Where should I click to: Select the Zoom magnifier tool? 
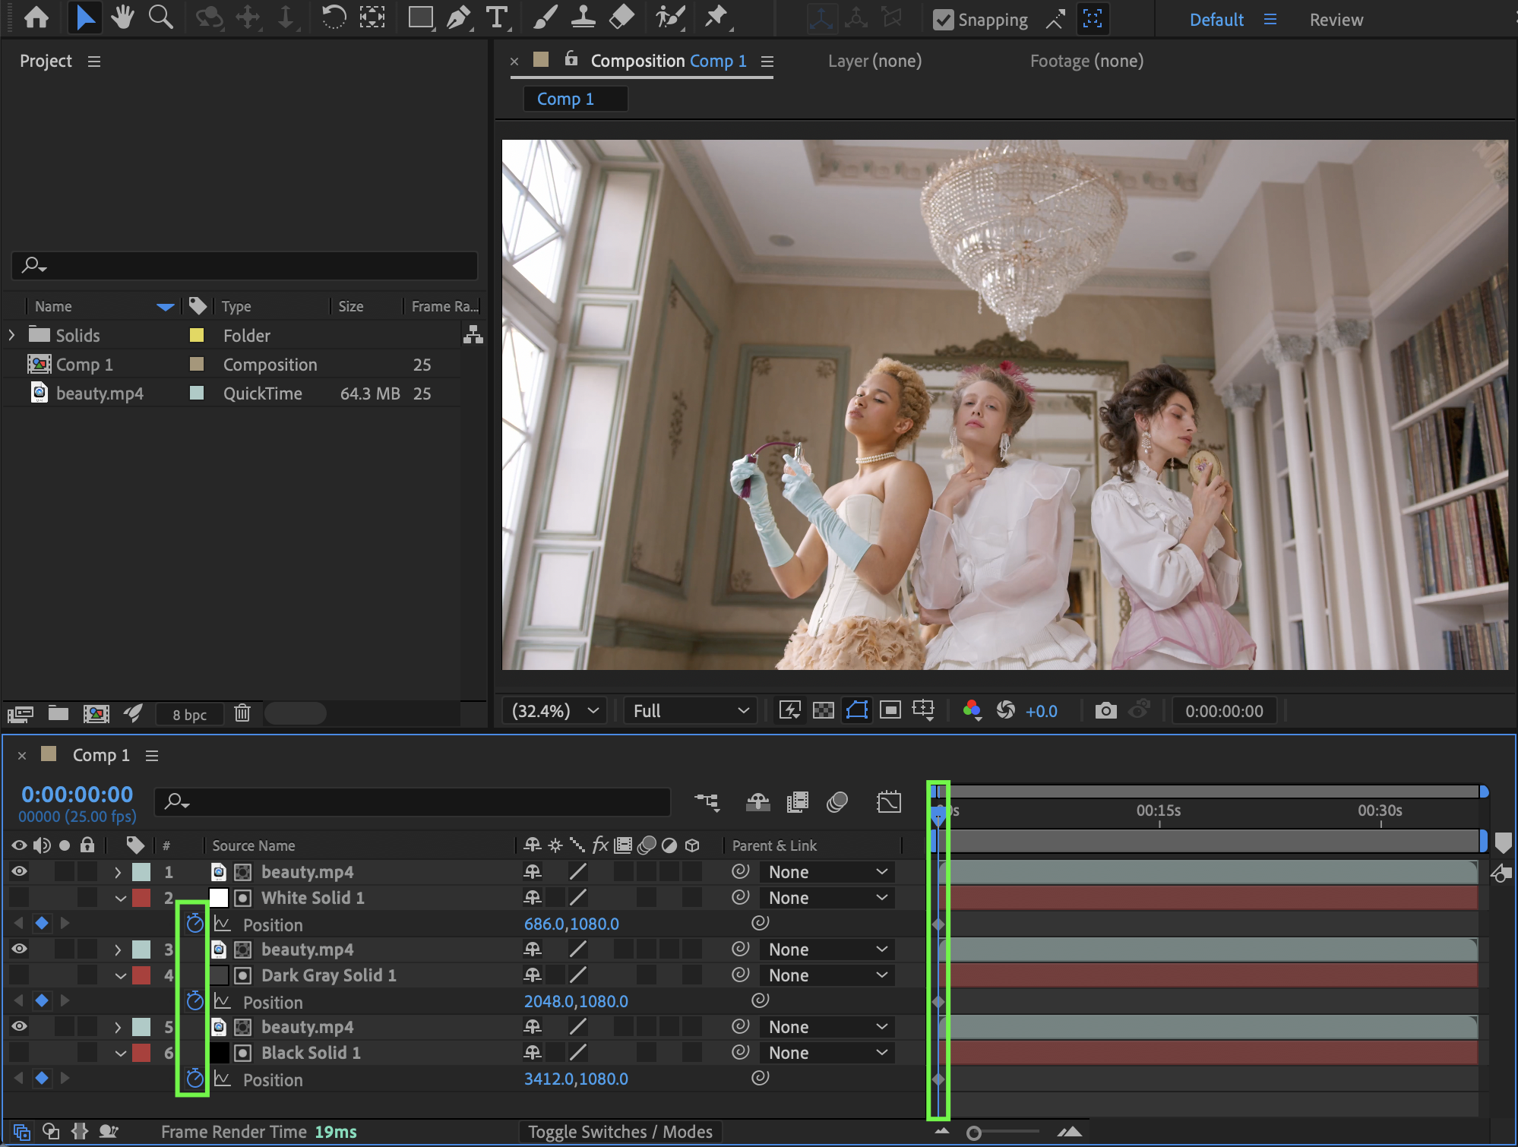pyautogui.click(x=160, y=17)
